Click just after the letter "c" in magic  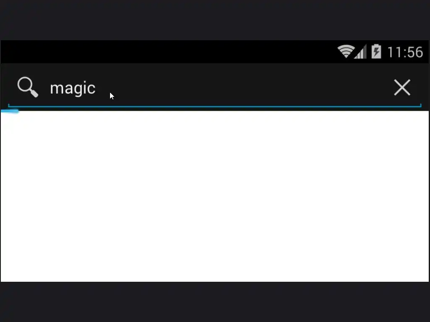(x=97, y=88)
